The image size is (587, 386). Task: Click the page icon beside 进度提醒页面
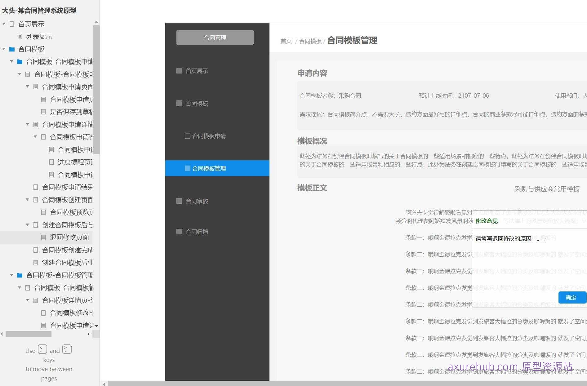coord(51,162)
